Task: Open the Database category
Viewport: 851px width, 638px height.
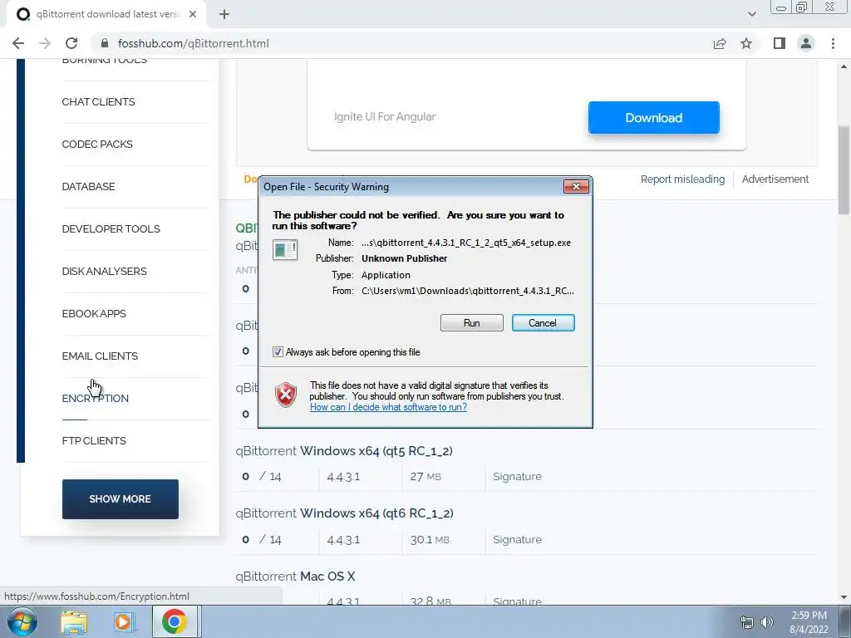Action: (x=88, y=187)
